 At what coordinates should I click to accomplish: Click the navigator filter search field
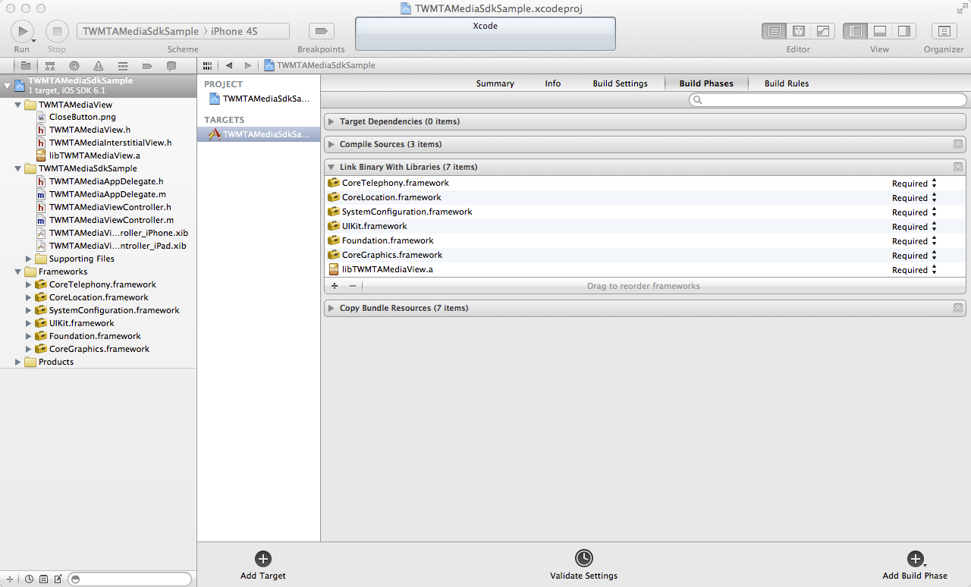point(130,579)
